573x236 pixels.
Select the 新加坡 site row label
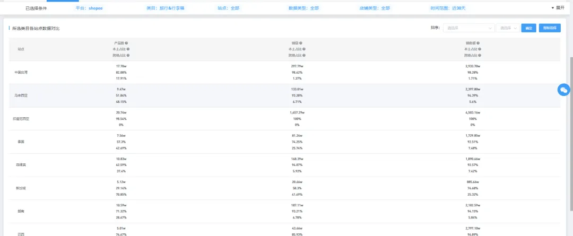tap(21, 188)
